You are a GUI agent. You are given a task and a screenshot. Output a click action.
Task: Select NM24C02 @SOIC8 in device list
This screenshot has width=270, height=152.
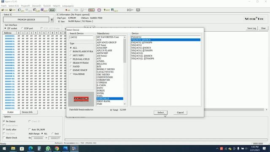[x=141, y=48]
